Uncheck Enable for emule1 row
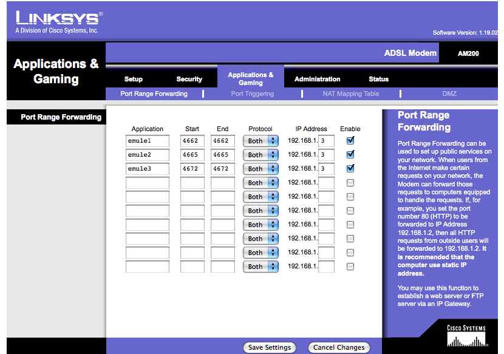 click(x=350, y=140)
